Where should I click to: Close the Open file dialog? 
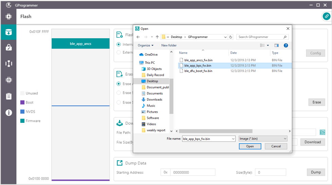click(x=288, y=29)
